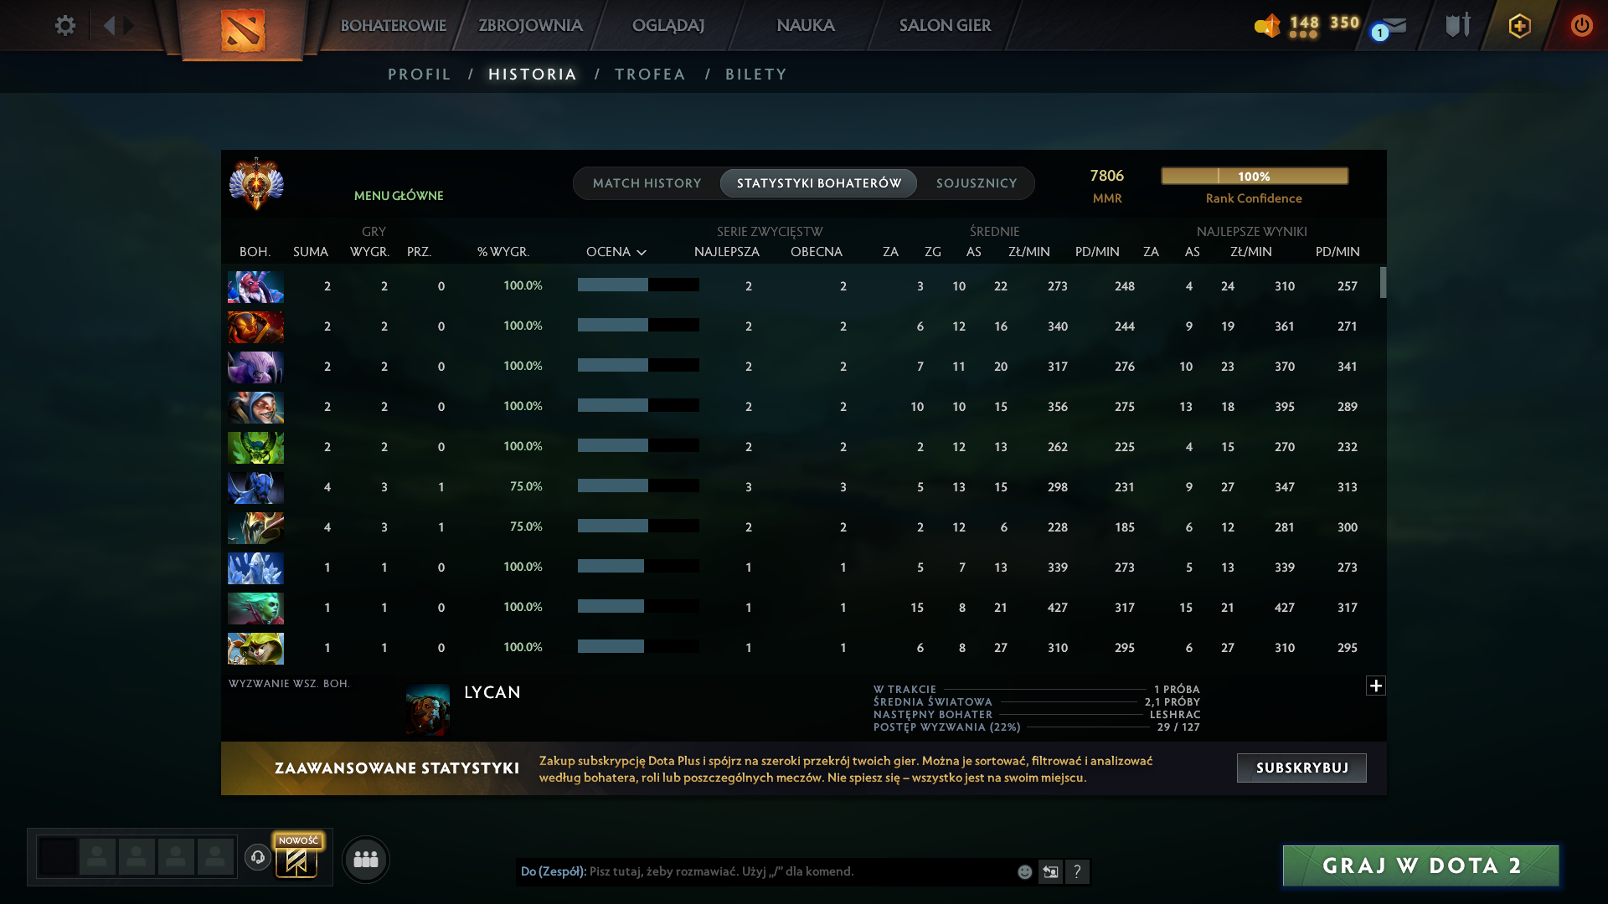Switch to the PROFIL tab
1608x904 pixels.
tap(419, 74)
